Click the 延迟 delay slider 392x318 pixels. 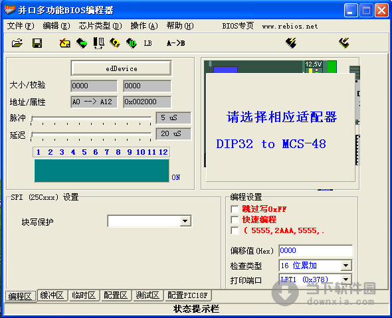click(91, 135)
